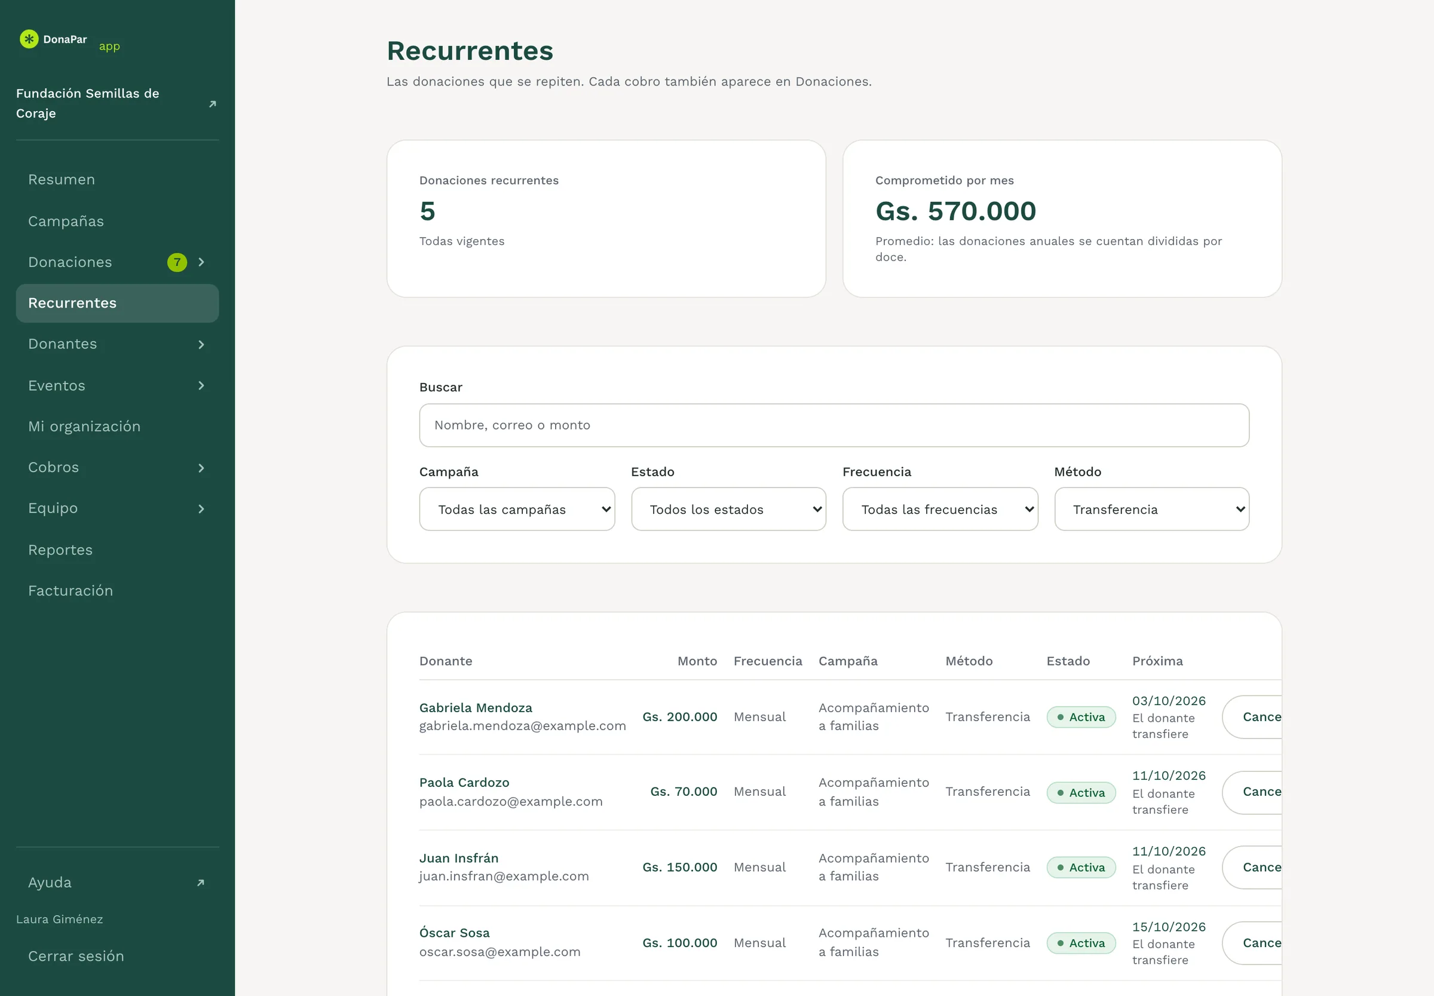1434x996 pixels.
Task: Click the Activa status badge for Óscar Sosa
Action: [x=1081, y=943]
